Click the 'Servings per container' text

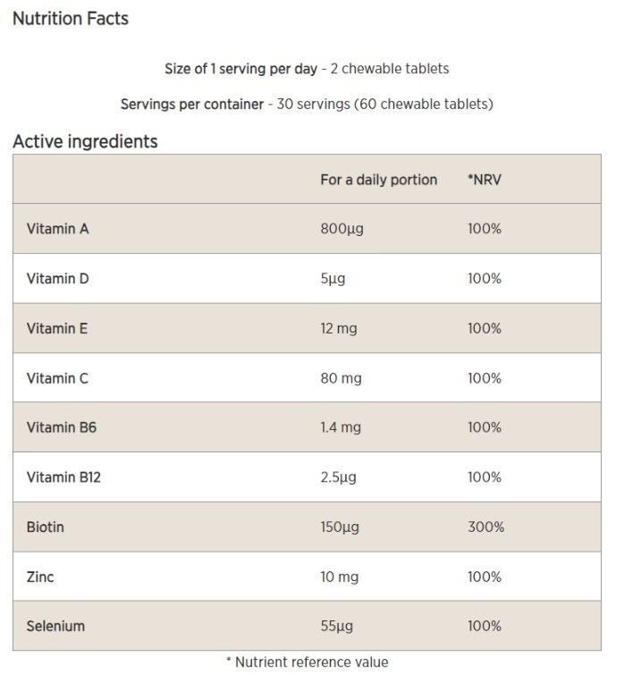point(192,104)
